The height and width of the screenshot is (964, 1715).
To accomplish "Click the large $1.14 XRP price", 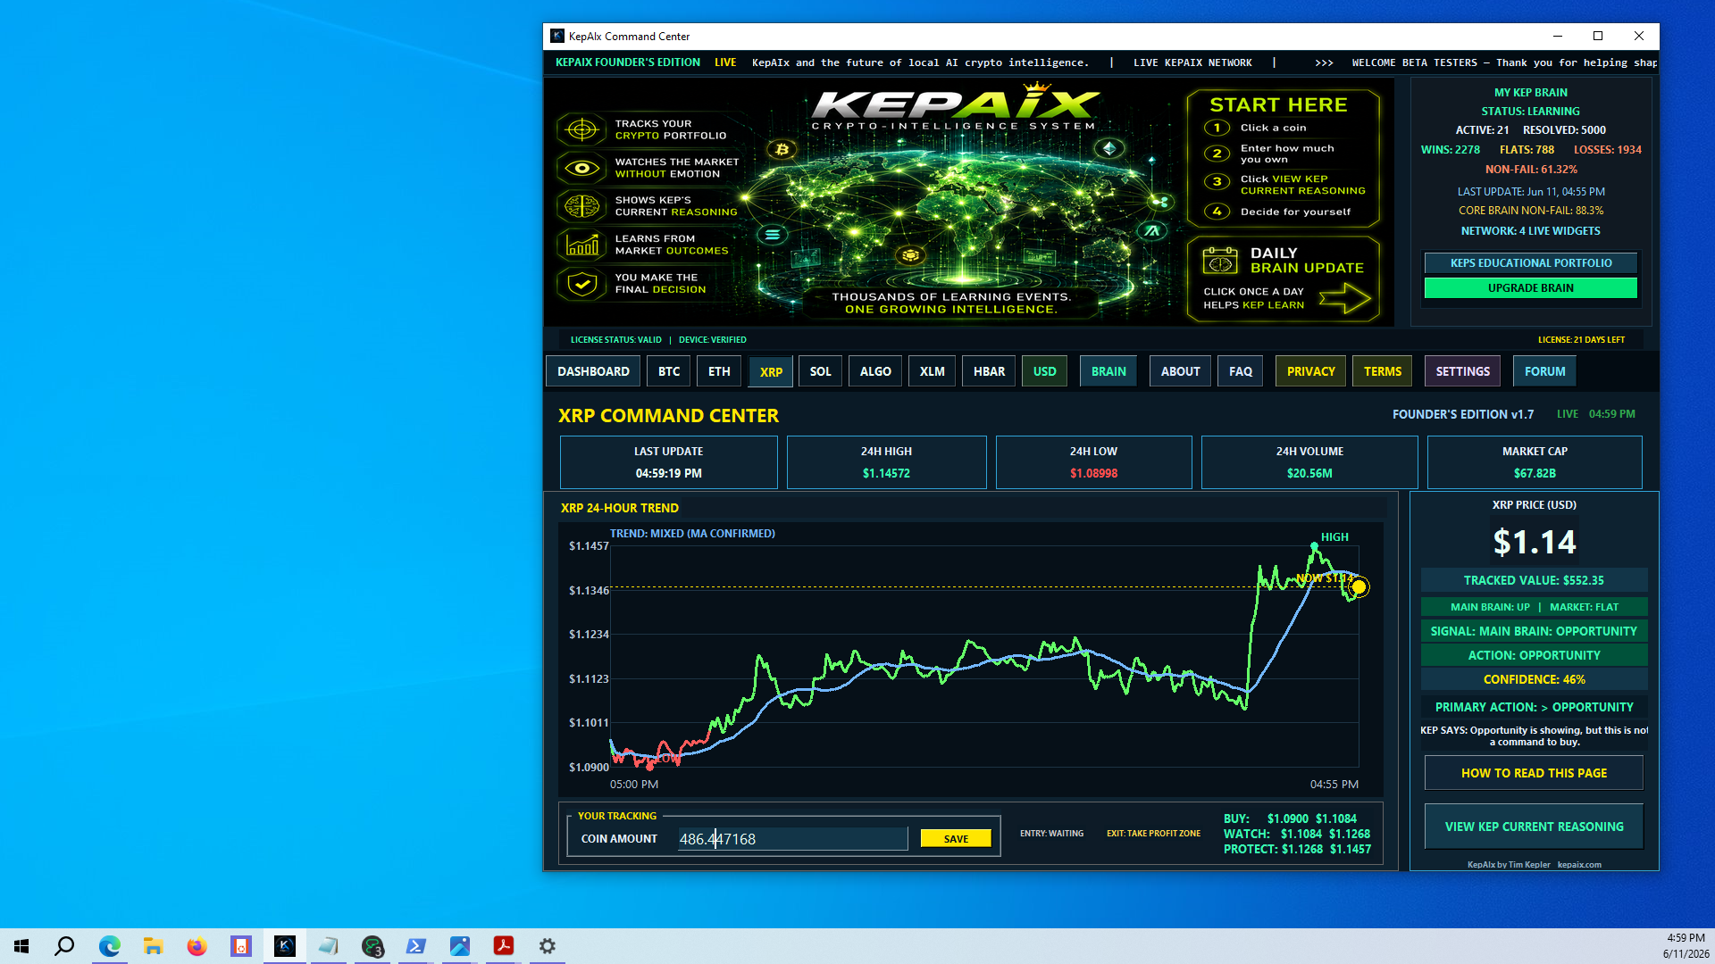I will (x=1534, y=542).
